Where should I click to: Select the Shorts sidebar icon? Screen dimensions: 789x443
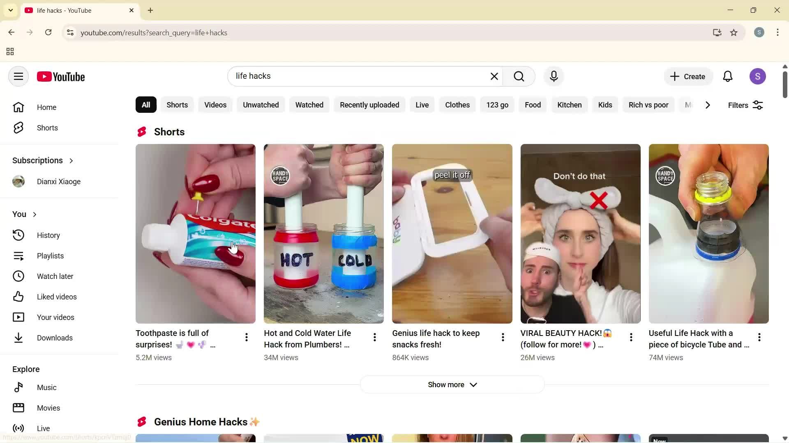tap(18, 128)
